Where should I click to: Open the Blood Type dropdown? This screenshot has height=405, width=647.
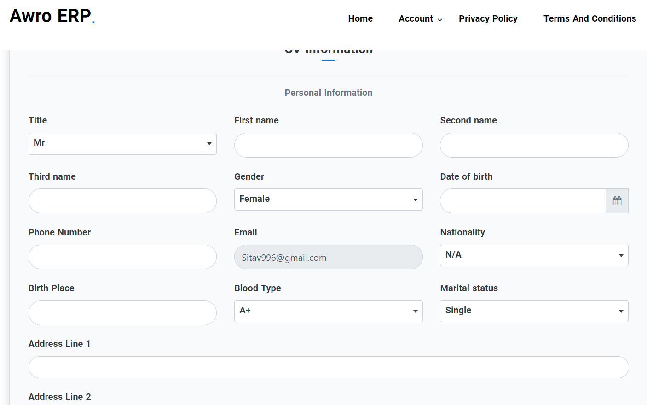[328, 311]
